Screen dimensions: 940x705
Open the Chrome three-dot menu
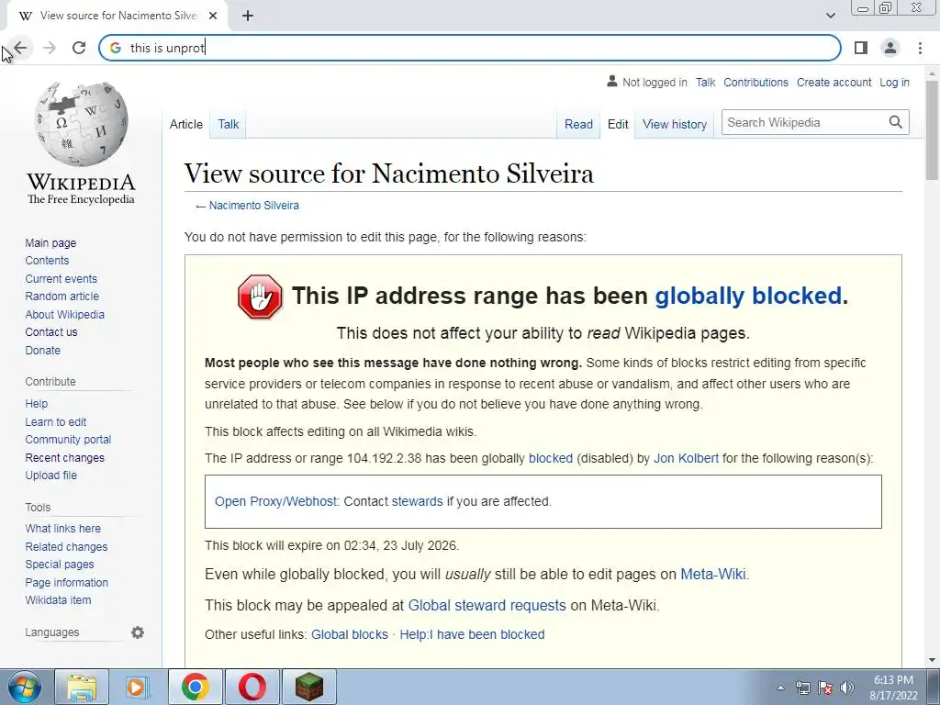tap(920, 48)
